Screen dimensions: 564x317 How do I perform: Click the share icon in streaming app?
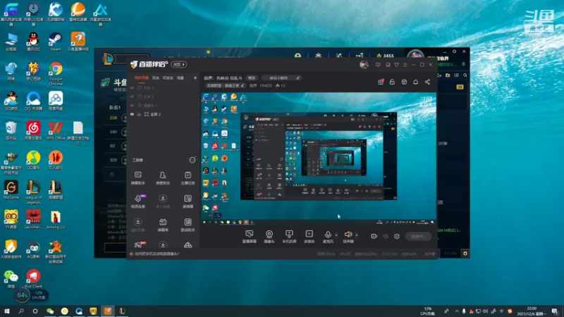click(427, 82)
